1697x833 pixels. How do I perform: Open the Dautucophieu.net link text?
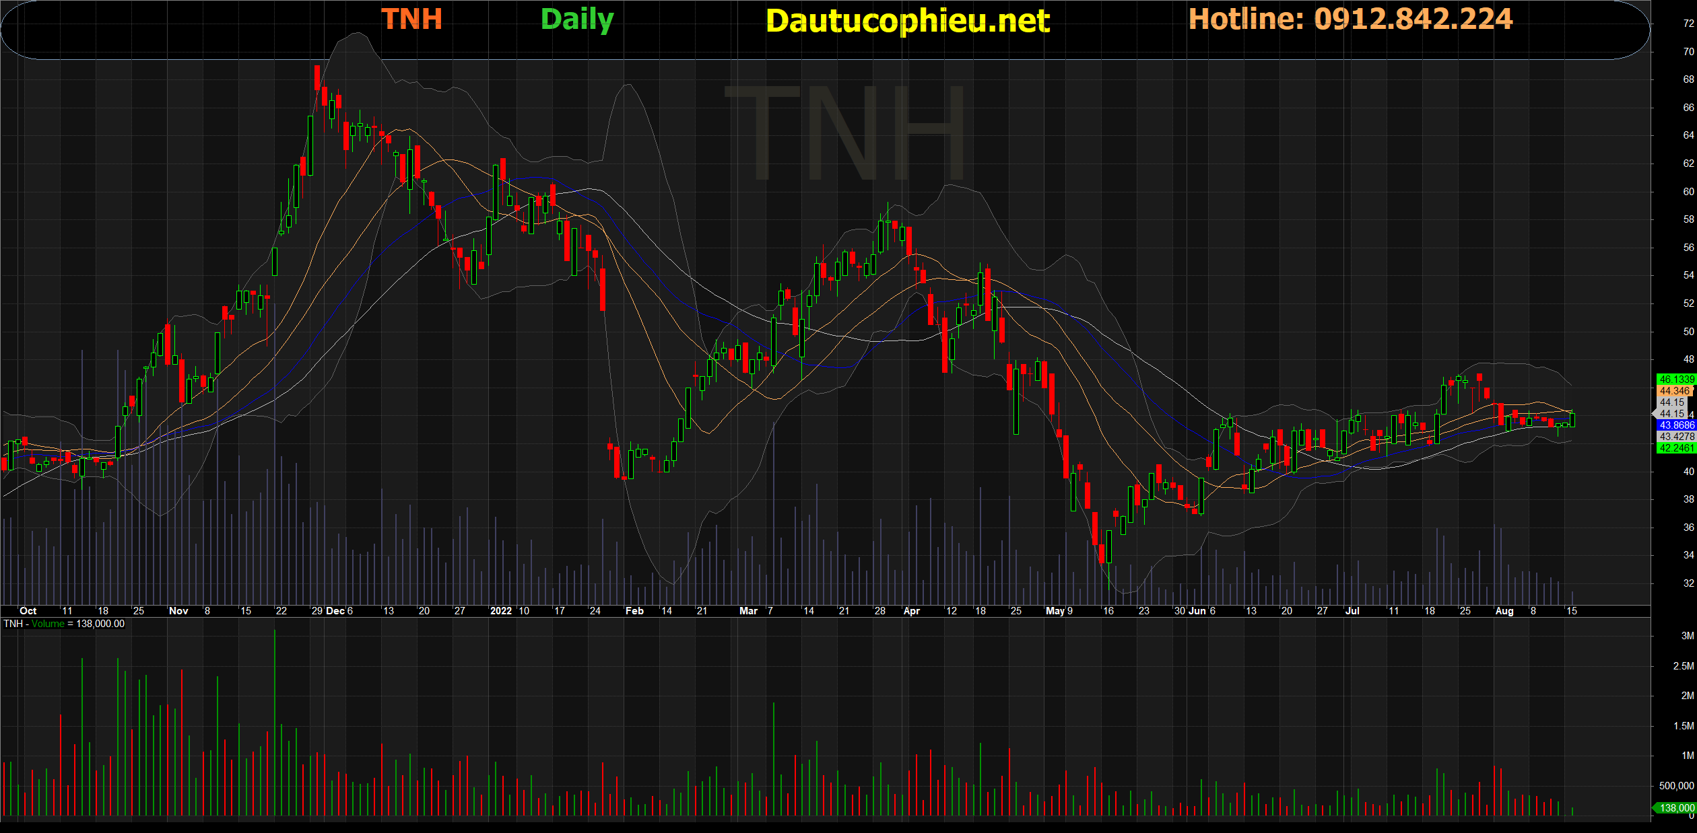[x=907, y=21]
